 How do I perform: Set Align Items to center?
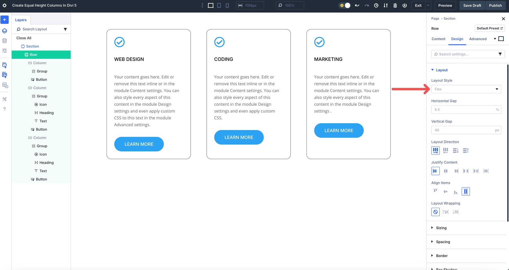tap(446, 192)
